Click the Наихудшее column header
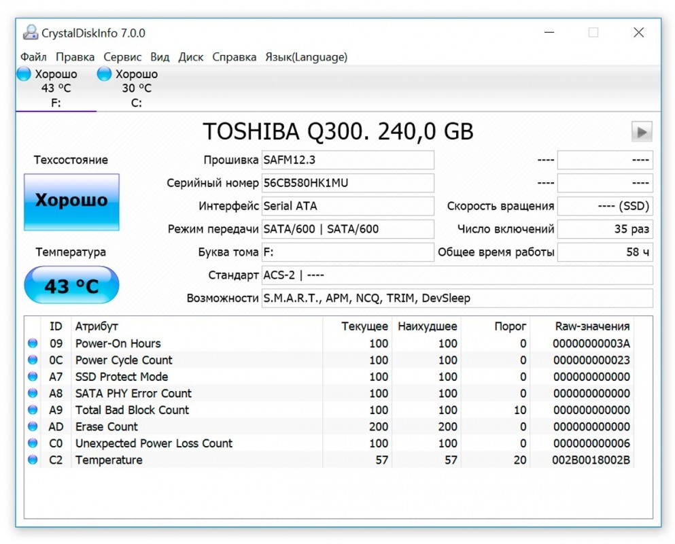This screenshot has height=544, width=675. point(427,326)
